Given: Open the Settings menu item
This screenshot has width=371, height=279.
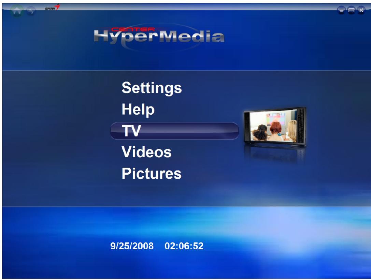Looking at the screenshot, I should 152,88.
